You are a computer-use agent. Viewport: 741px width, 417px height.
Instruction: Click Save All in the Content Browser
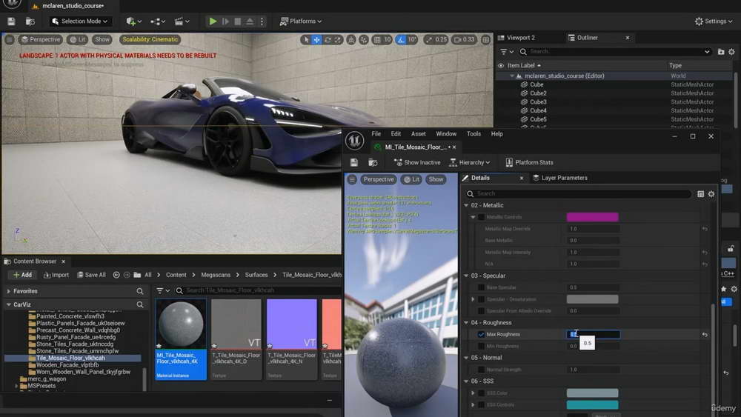[x=91, y=275]
